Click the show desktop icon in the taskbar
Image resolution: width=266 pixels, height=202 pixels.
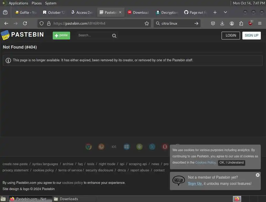[x=3, y=199]
